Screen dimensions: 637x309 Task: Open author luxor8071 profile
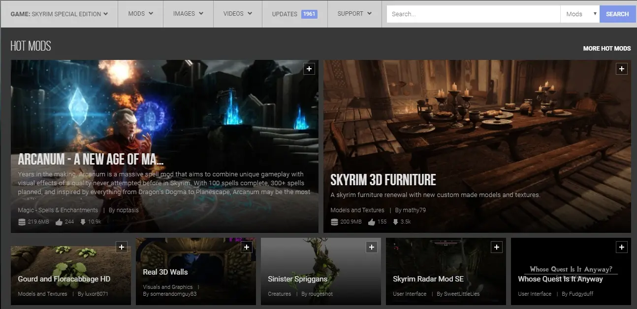click(x=96, y=294)
